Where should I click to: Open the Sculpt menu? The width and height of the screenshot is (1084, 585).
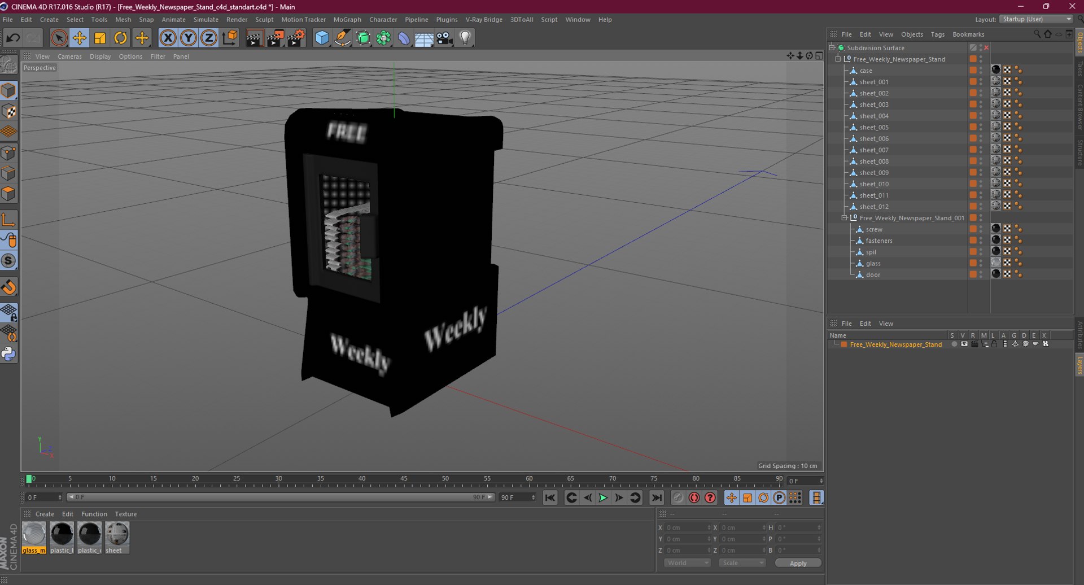coord(264,19)
